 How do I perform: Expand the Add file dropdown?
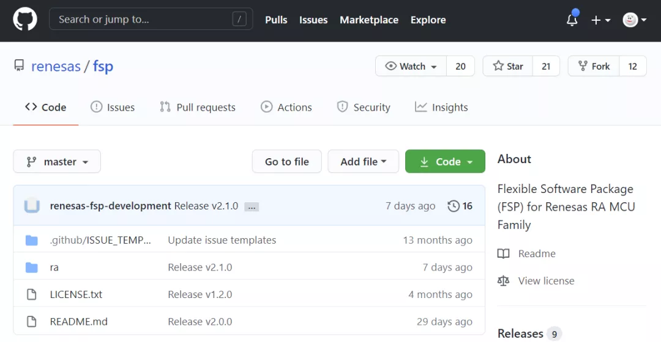tap(364, 162)
